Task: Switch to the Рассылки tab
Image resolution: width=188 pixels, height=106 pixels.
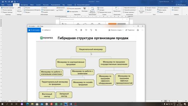Action: pos(46,5)
